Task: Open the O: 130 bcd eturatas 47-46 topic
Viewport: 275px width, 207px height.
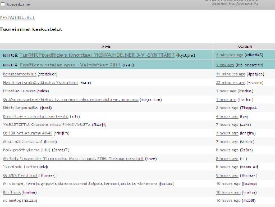Action: 27,133
